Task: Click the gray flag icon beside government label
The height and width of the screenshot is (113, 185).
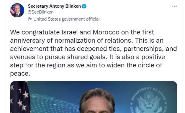Action: pyautogui.click(x=30, y=19)
